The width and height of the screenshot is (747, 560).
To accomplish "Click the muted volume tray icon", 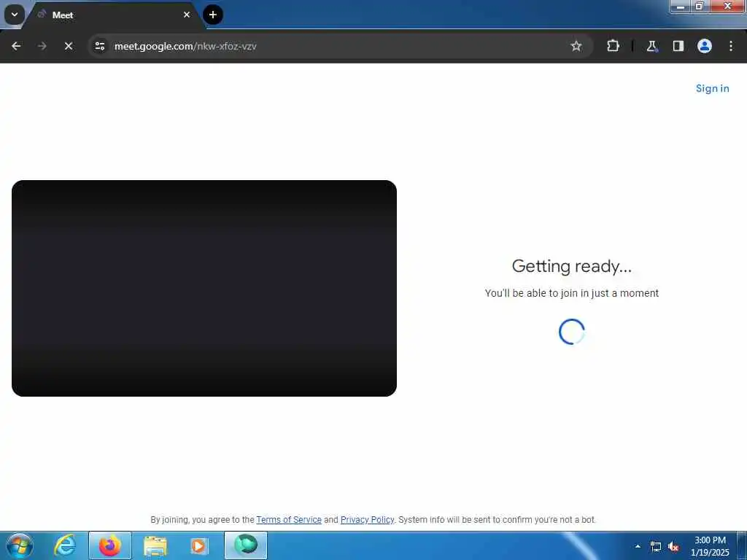I will (673, 547).
